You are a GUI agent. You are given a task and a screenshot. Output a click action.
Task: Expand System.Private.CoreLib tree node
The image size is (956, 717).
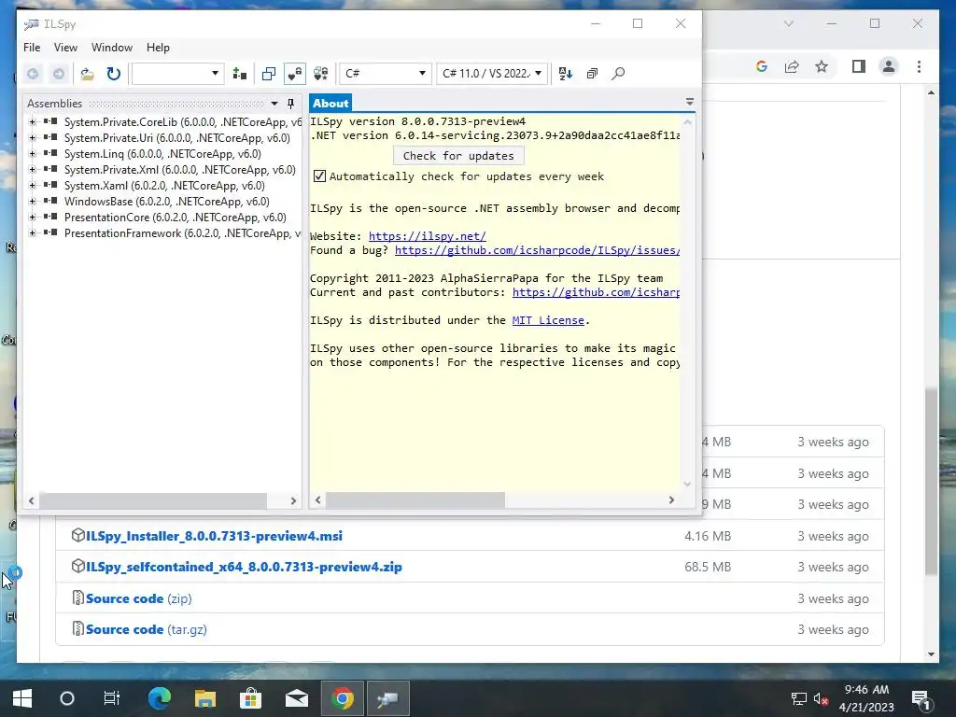[33, 122]
